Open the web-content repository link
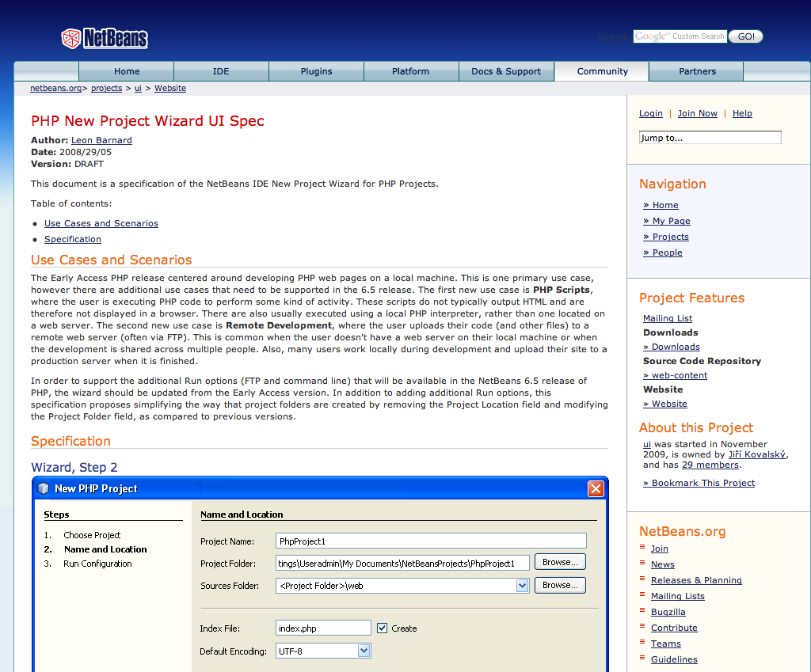 pos(675,375)
